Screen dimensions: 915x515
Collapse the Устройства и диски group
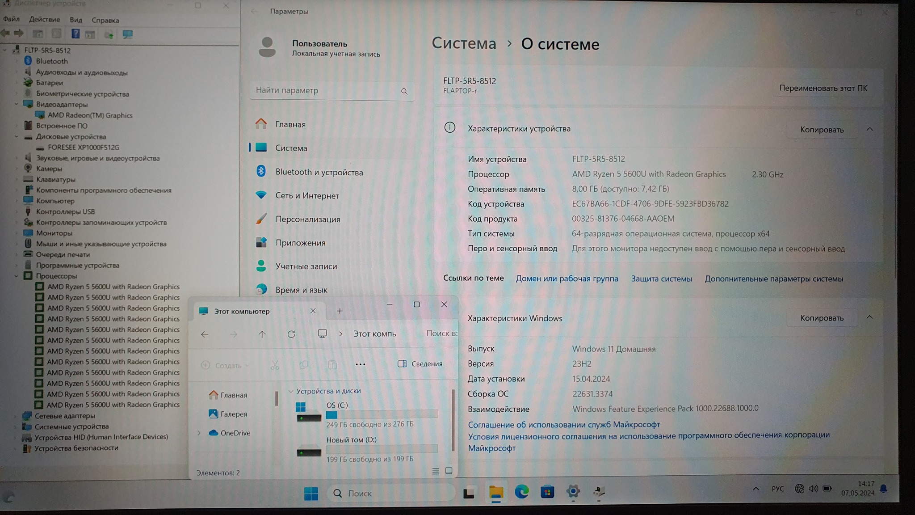(291, 391)
